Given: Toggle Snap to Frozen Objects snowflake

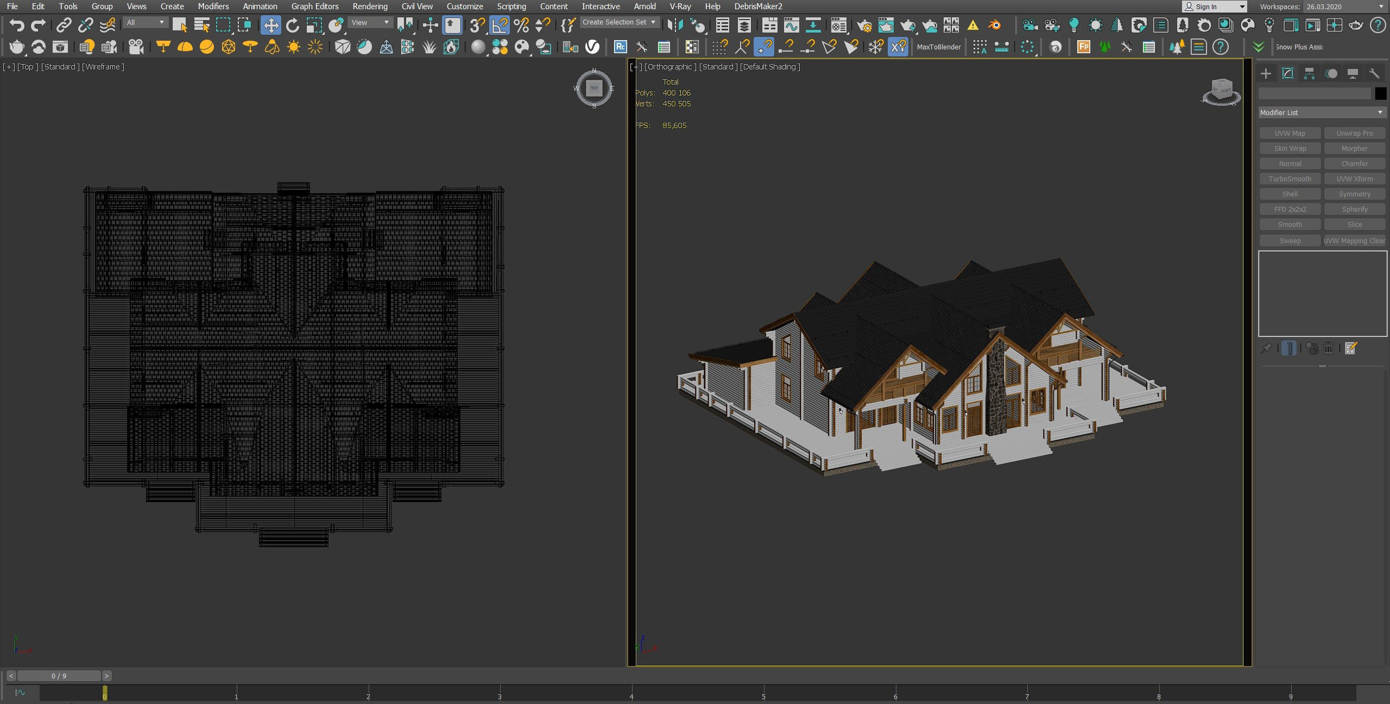Looking at the screenshot, I should coord(875,47).
